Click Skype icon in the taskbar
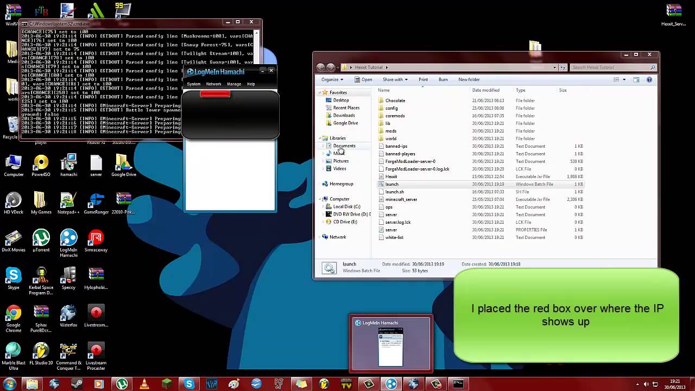 coord(189,384)
